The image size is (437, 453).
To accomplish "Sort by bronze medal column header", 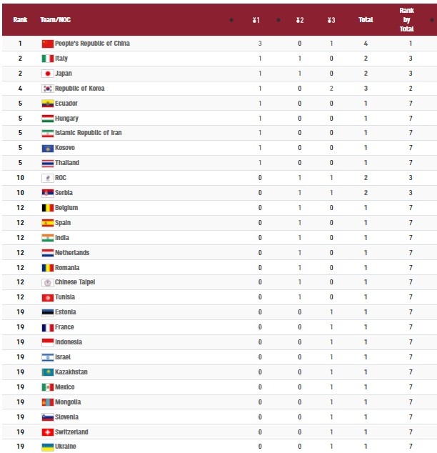I will pos(331,20).
